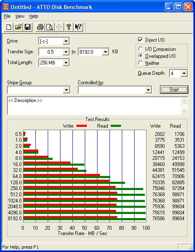
Task: Click into the Description text box
Action: [x=94, y=106]
